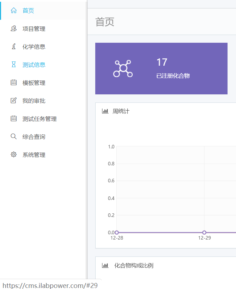Click the 化合物构成比例 panel title
Image resolution: width=236 pixels, height=289 pixels.
(x=134, y=266)
